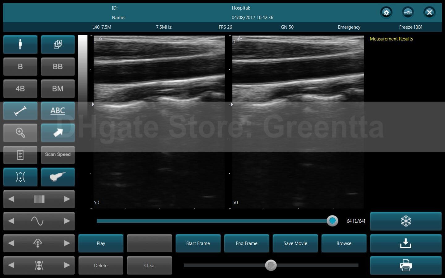Click the Measurement Results heading

[x=391, y=39]
